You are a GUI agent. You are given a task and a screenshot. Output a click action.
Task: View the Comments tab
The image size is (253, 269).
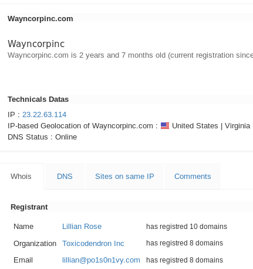(x=193, y=177)
